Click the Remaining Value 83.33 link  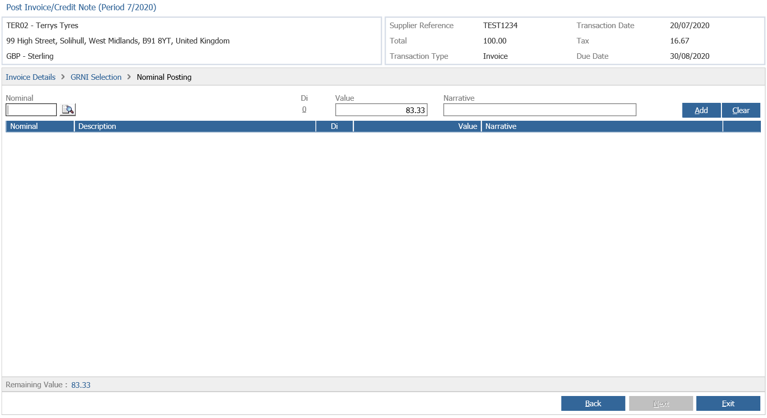[x=80, y=384]
